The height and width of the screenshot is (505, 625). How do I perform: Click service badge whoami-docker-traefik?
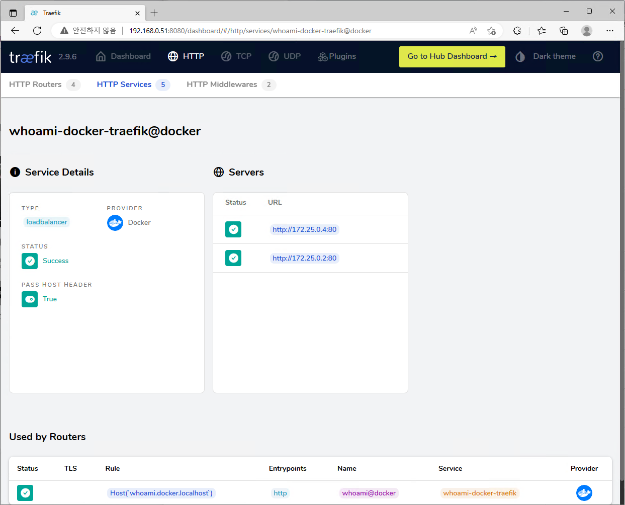click(x=480, y=493)
